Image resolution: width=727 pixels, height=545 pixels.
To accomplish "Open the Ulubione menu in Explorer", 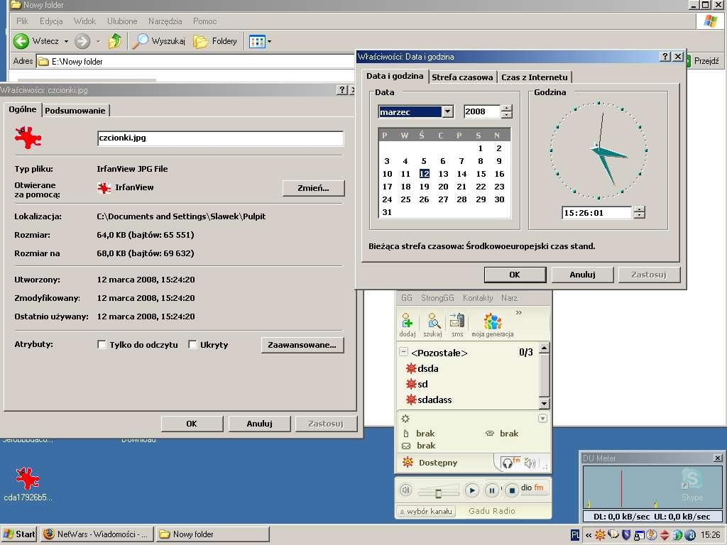I will 122,21.
